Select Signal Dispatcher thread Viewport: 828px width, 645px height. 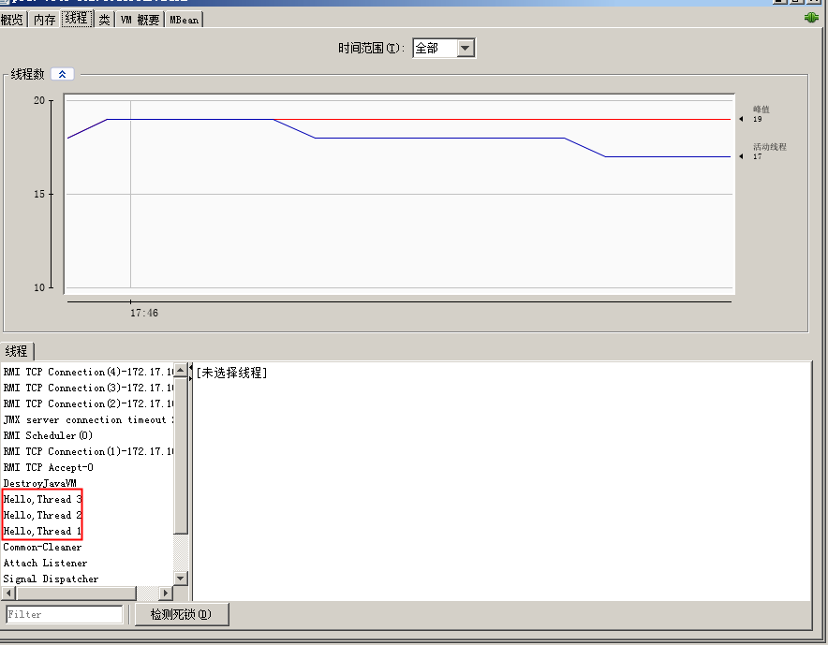coord(87,579)
